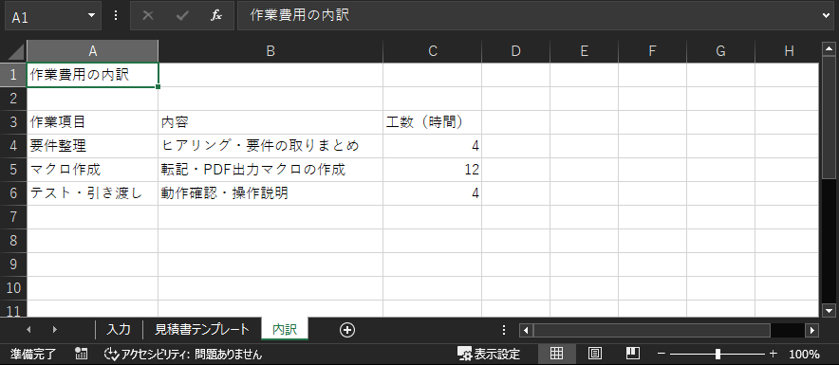Click cell 転記・PDF出力マクロの作成
The image size is (839, 365).
coord(270,170)
